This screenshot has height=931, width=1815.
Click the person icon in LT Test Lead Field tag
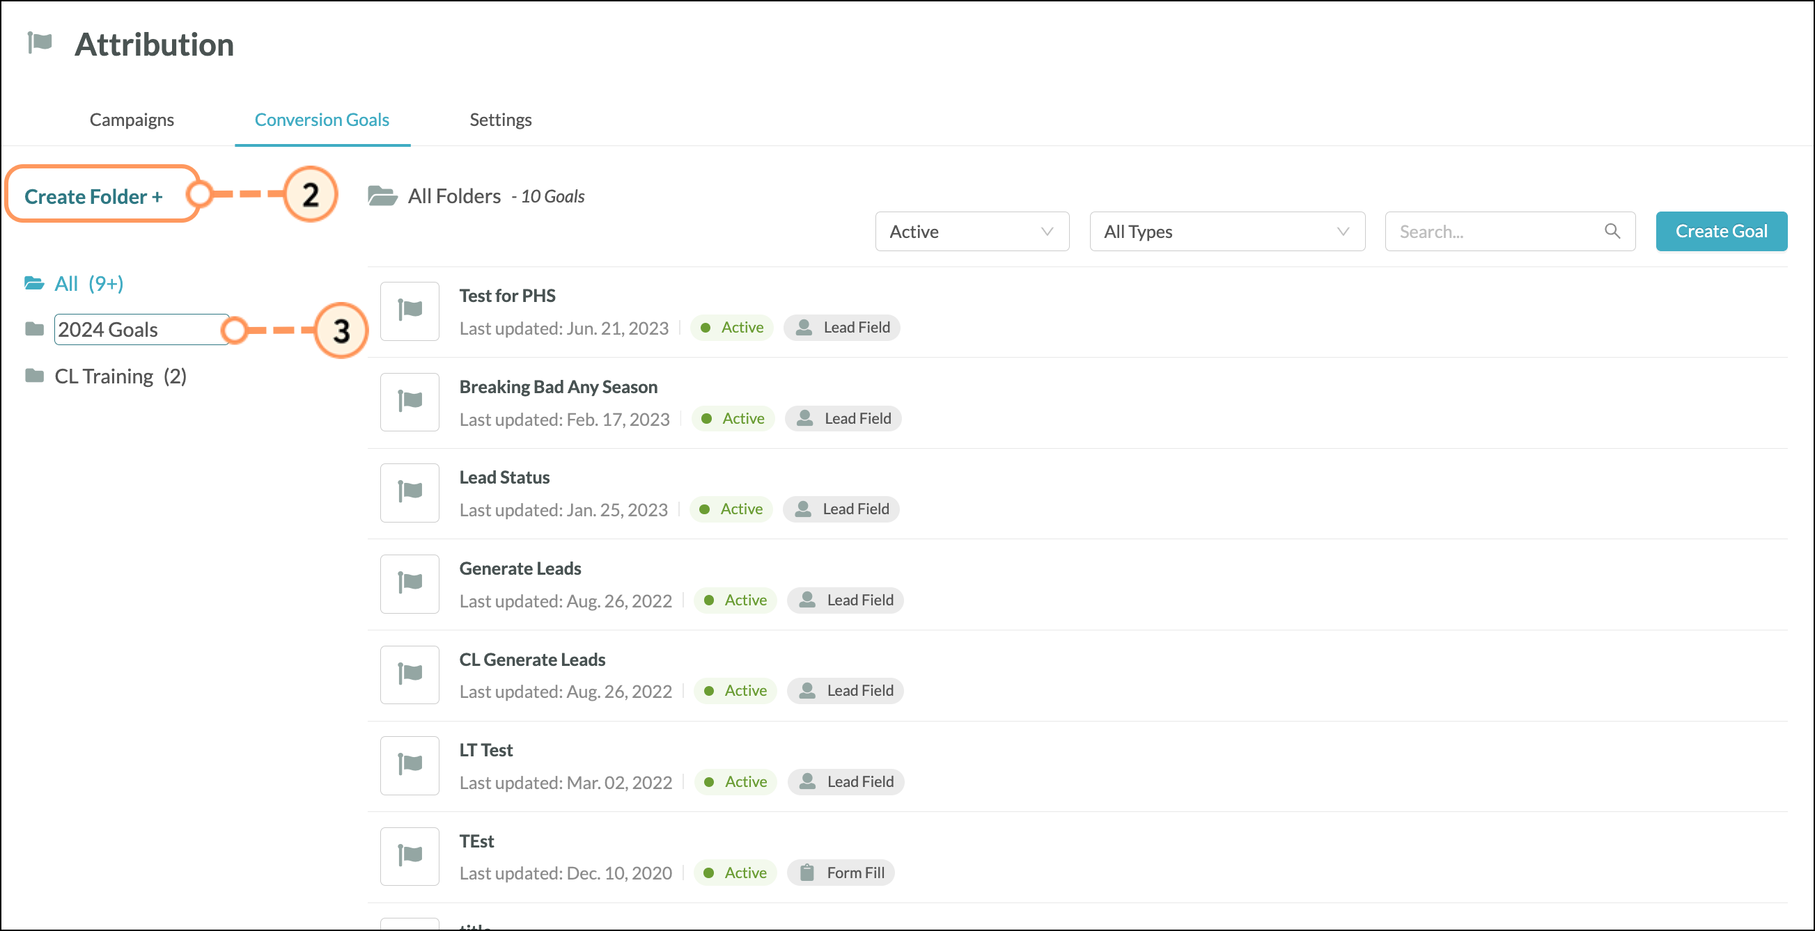click(x=807, y=781)
